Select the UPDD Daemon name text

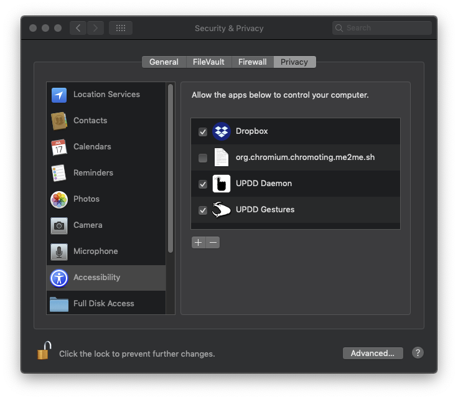[264, 184]
